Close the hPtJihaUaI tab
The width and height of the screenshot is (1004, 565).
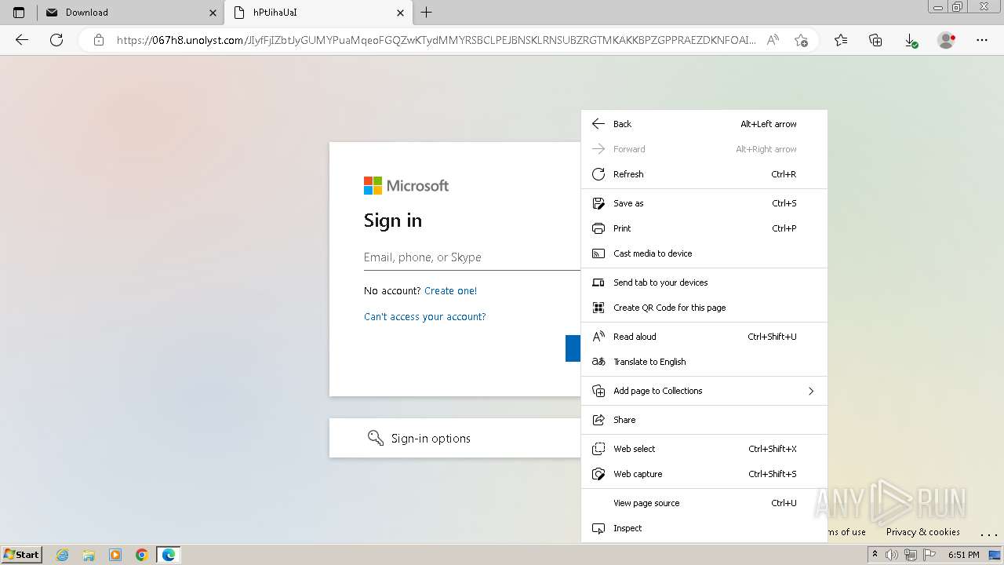click(400, 13)
